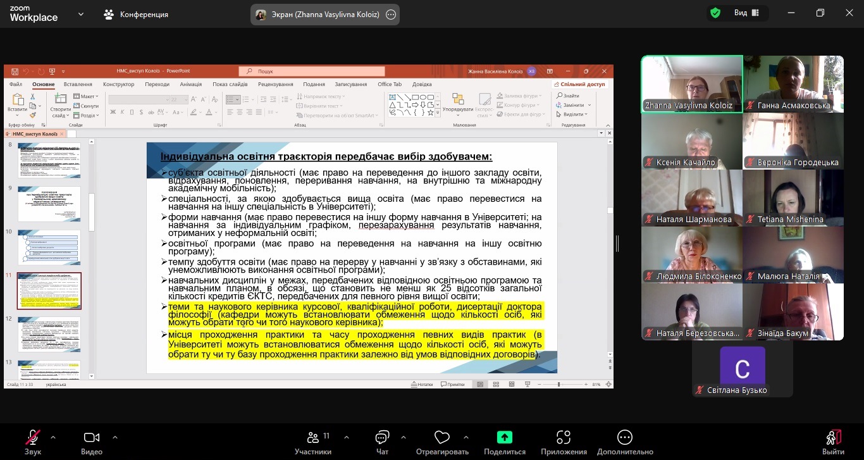Viewport: 864px width, 460px height.
Task: Toggle bold Ж formatting
Action: pyautogui.click(x=113, y=112)
